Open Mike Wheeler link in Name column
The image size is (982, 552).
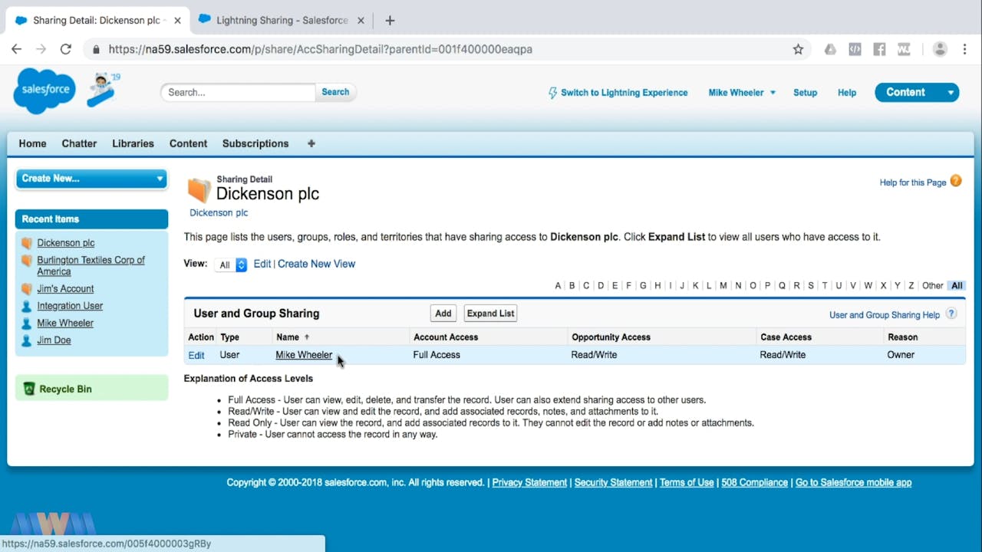pos(304,355)
